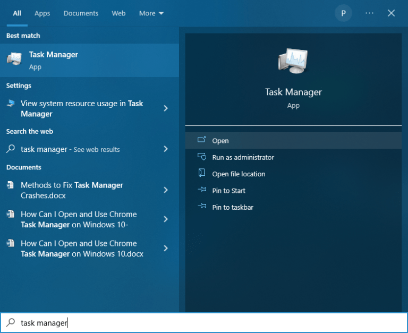Click the Open file location folder icon
The width and height of the screenshot is (408, 333).
coord(202,173)
